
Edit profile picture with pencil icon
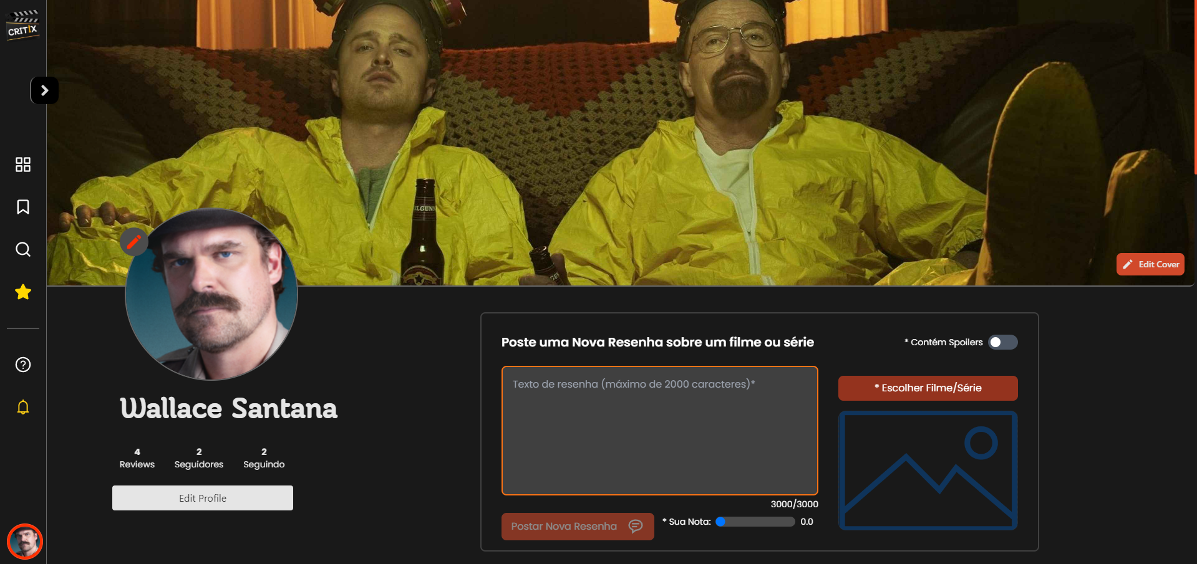click(x=134, y=242)
